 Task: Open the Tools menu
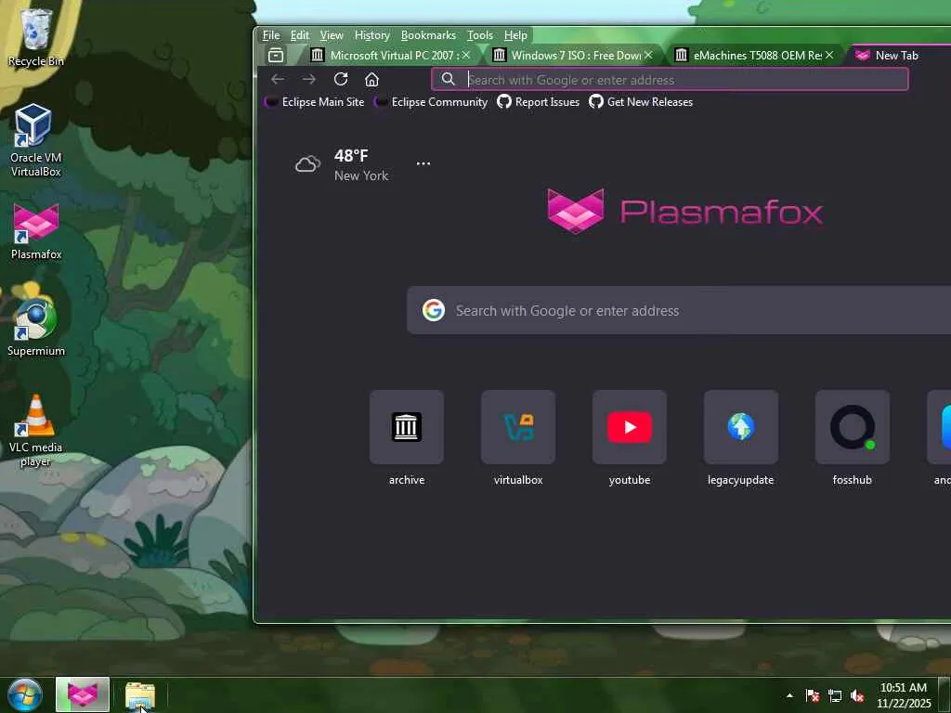[480, 35]
